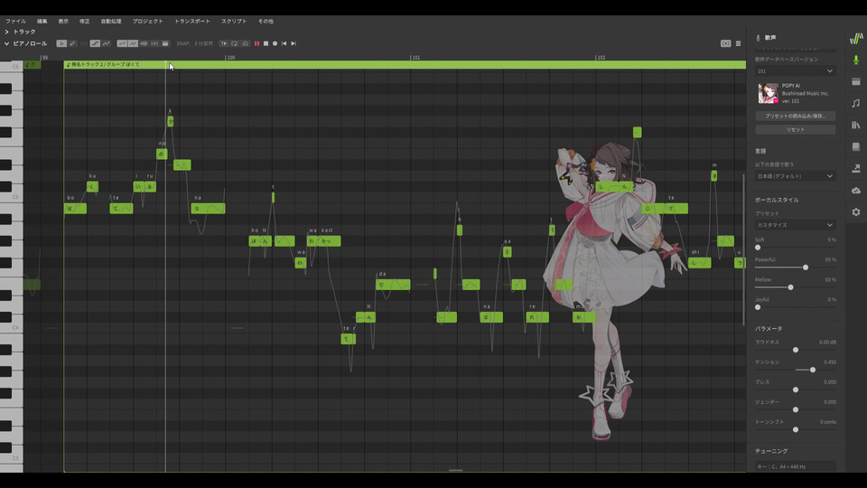The height and width of the screenshot is (488, 867).
Task: Expand the トラック section
Action: tap(6, 32)
